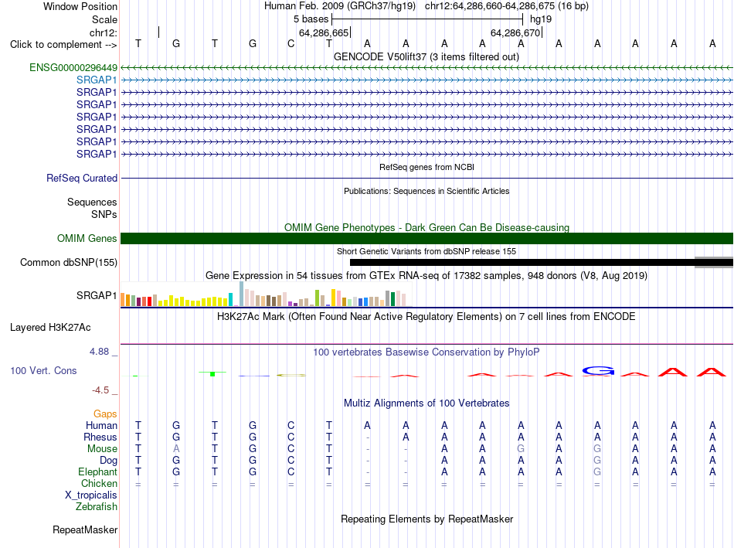Click the Window Position label
734x548 pixels.
point(80,6)
